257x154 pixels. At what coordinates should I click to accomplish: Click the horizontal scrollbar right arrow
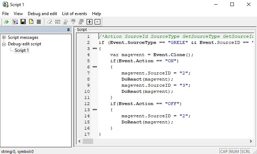point(251,141)
